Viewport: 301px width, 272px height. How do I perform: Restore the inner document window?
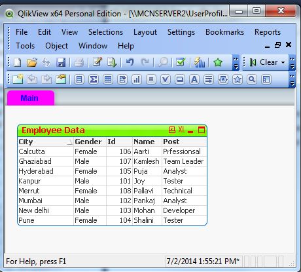pyautogui.click(x=277, y=45)
